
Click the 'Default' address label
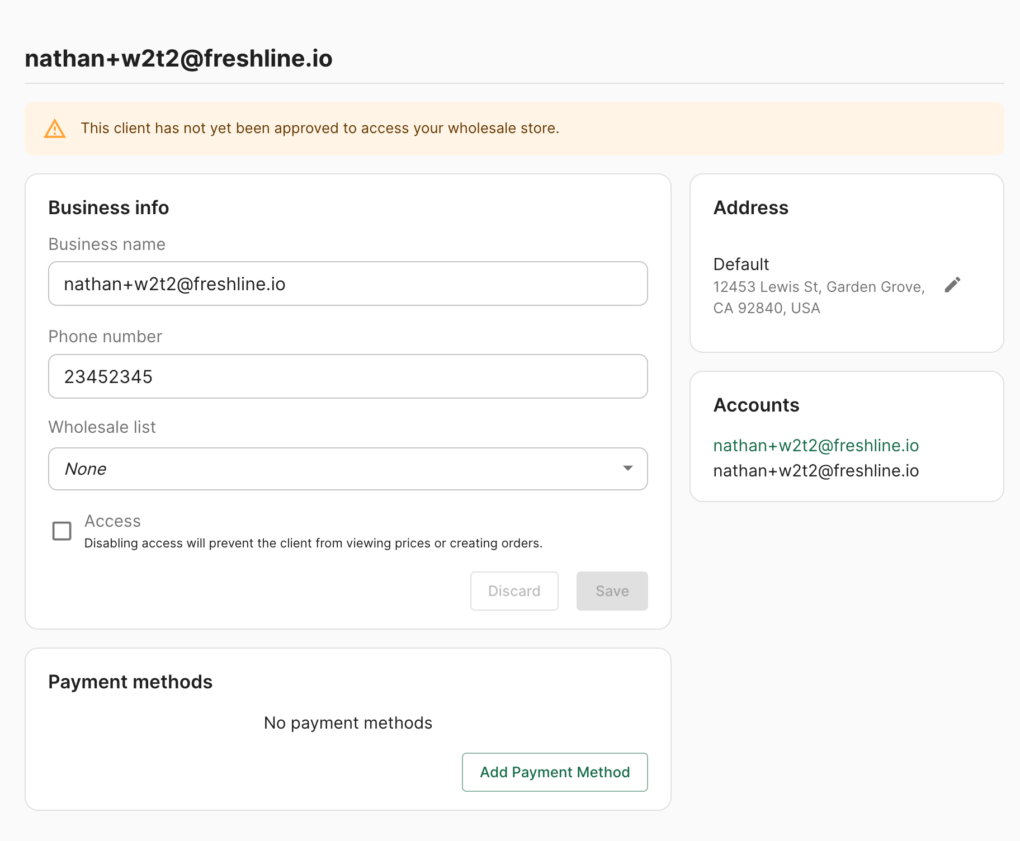[x=741, y=264]
